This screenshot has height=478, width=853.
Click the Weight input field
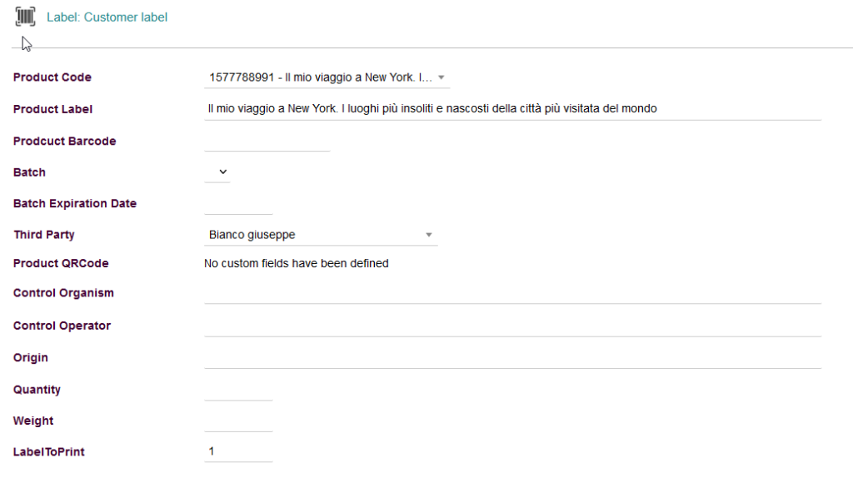coord(238,421)
